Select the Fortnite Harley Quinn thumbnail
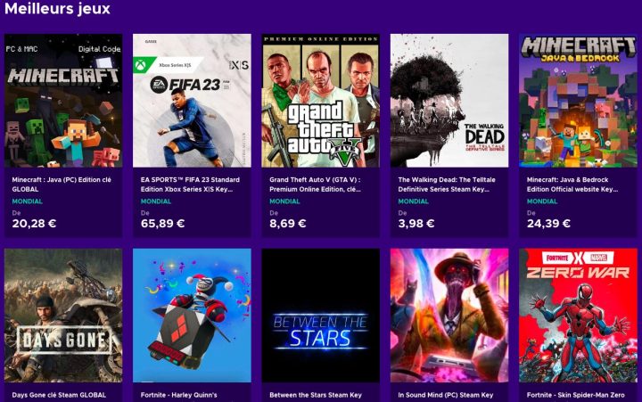Viewport: 642px width, 402px height. click(192, 315)
